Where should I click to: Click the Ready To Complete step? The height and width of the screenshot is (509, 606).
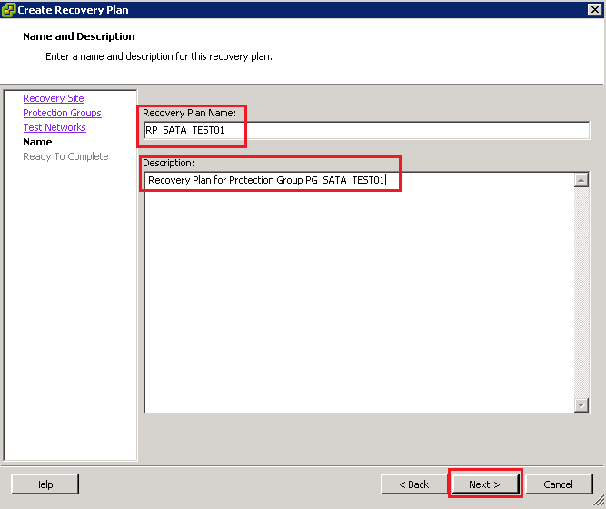65,156
